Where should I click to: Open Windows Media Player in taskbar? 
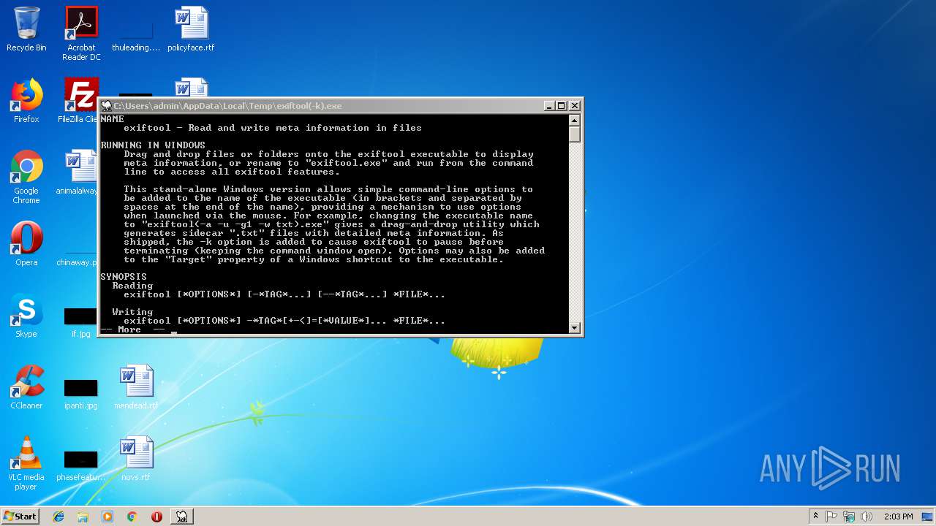coord(107,517)
